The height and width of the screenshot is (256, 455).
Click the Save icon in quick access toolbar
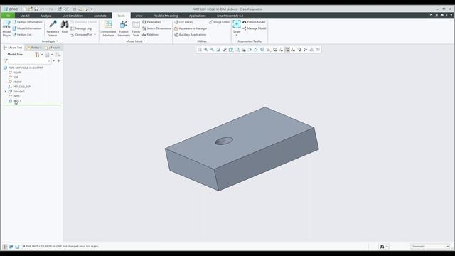click(36, 9)
